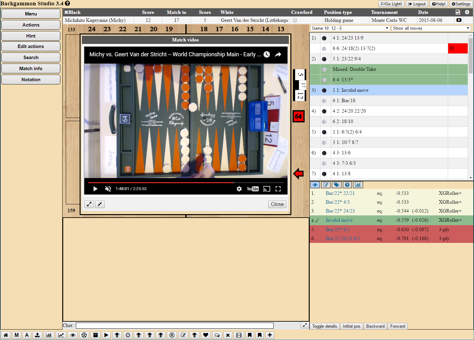Click the Toggle details button
This screenshot has height=340, width=474.
pos(325,326)
